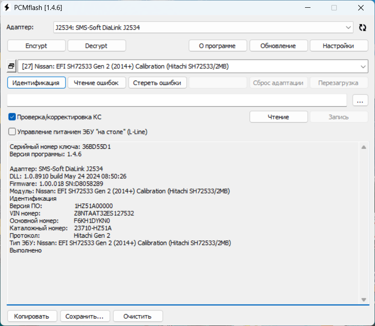The image size is (375, 326).
Task: Click VIN number Z8NTAAT32ES127532 in log
Action: pyautogui.click(x=104, y=213)
